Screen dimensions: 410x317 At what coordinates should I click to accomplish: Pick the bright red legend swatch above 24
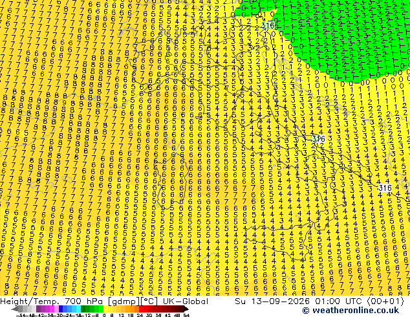141,309
